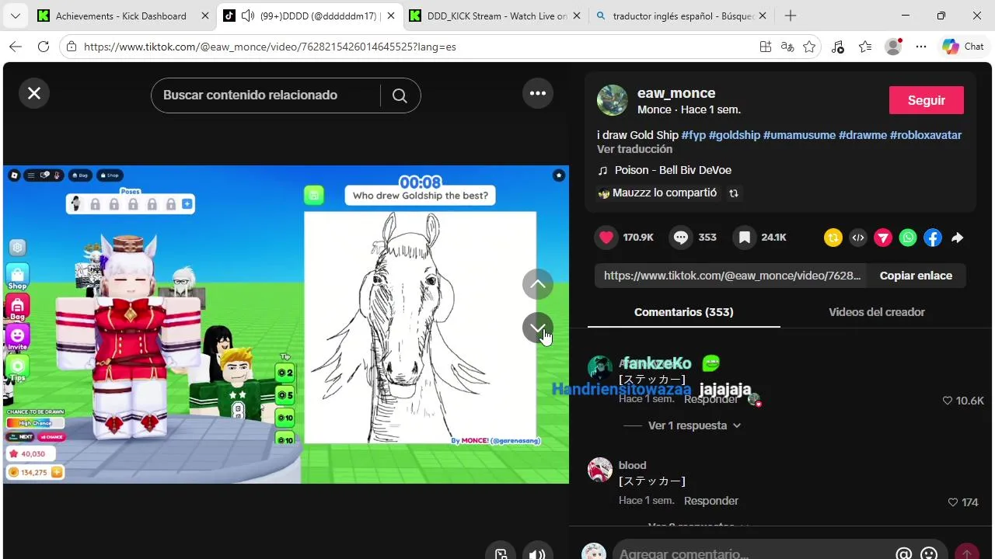
Task: Reply to blood's comment via Responder
Action: pos(711,501)
